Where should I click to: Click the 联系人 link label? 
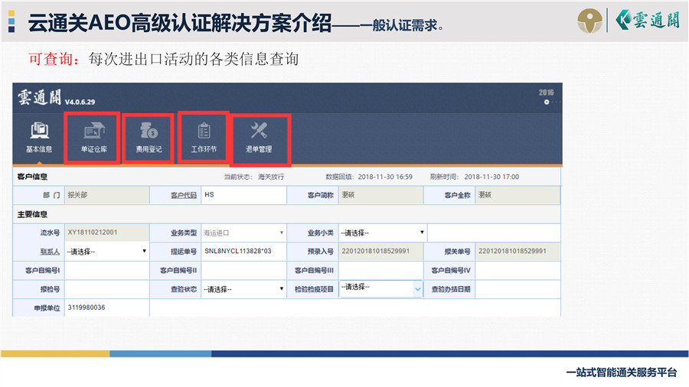click(50, 252)
